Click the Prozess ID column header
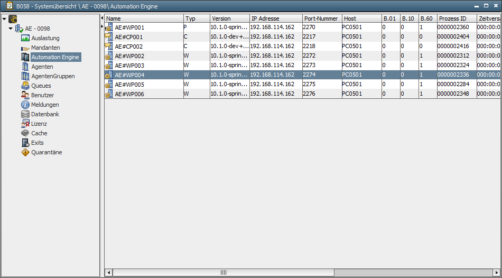This screenshot has height=278, width=502. (457, 18)
